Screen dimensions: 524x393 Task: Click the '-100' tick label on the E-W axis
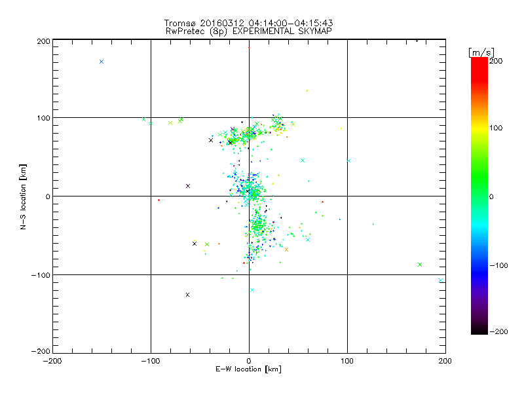tap(151, 361)
